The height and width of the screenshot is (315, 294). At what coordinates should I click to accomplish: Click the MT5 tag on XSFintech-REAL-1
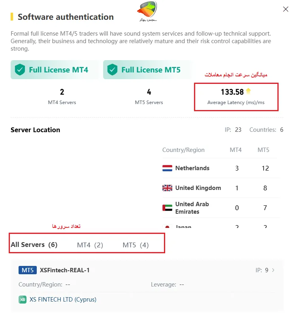pyautogui.click(x=28, y=270)
